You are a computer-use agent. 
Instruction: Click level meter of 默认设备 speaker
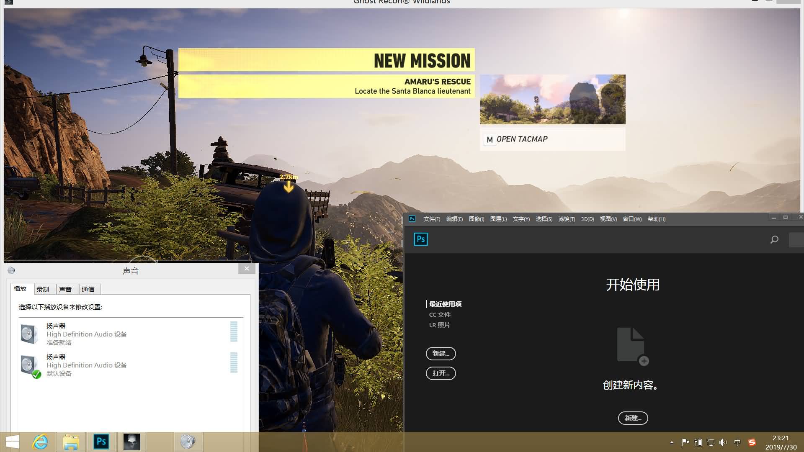(x=234, y=362)
